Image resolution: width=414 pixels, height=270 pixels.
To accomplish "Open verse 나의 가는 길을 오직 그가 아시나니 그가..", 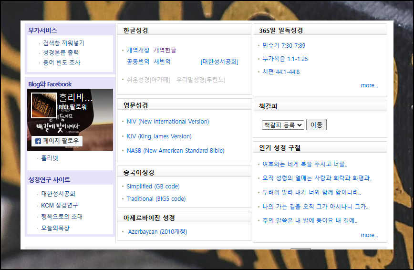I will [x=316, y=207].
